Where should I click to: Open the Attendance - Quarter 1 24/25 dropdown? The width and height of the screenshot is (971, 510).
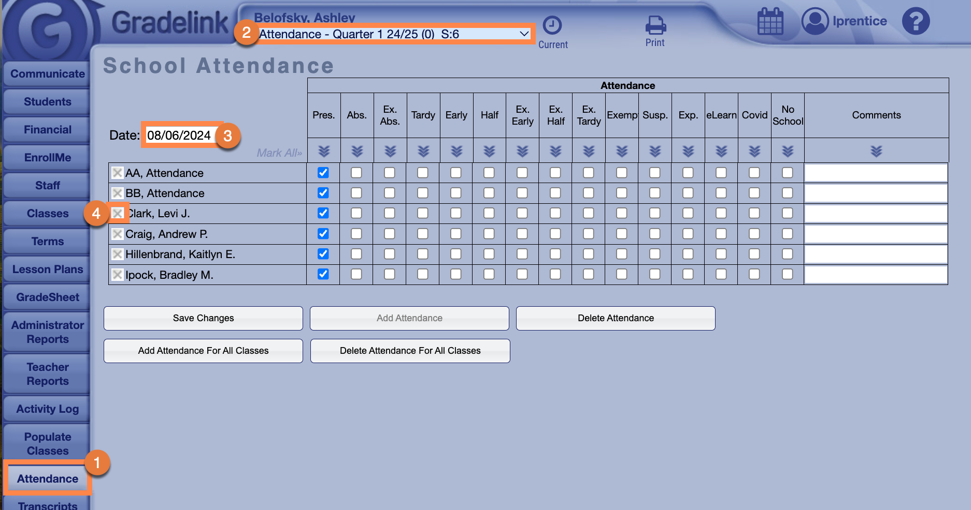[x=395, y=34]
